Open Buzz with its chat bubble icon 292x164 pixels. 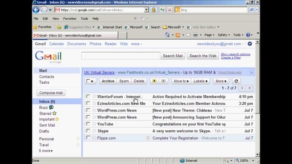pos(51,108)
